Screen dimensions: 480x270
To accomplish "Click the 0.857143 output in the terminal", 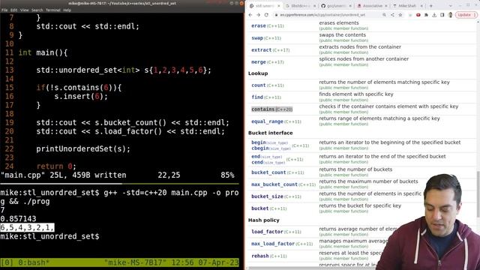I will pyautogui.click(x=18, y=218).
